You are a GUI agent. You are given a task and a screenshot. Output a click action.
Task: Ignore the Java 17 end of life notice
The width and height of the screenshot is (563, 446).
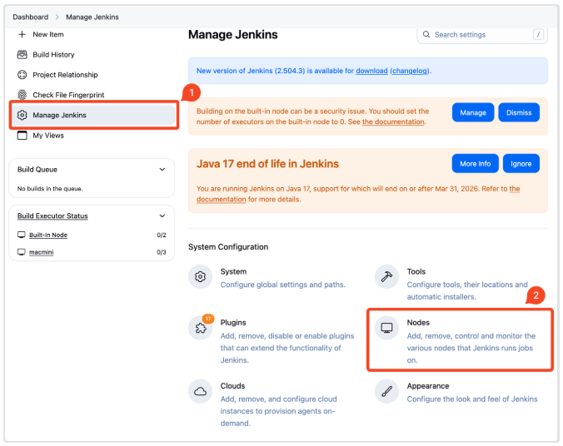[x=521, y=164]
